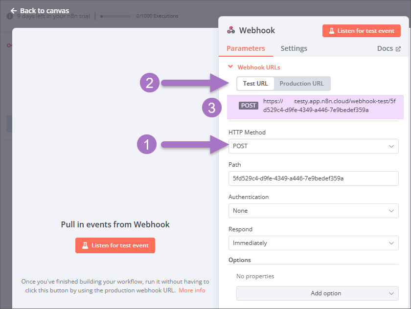The image size is (411, 309).
Task: Open the Authentication dropdown
Action: click(x=313, y=211)
